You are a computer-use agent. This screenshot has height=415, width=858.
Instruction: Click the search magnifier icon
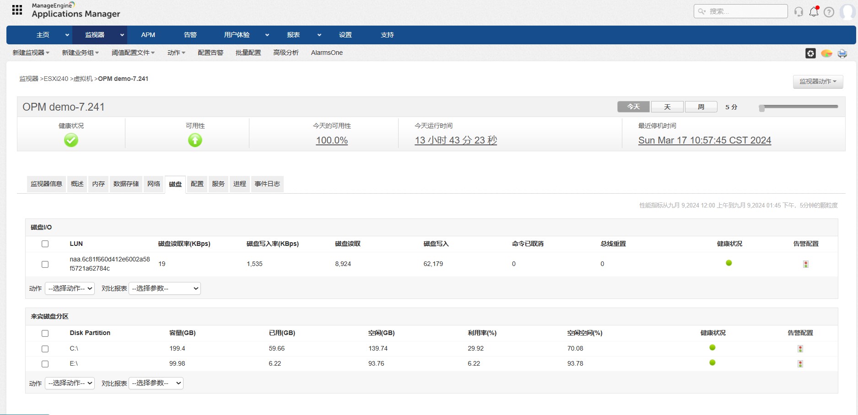coord(702,11)
